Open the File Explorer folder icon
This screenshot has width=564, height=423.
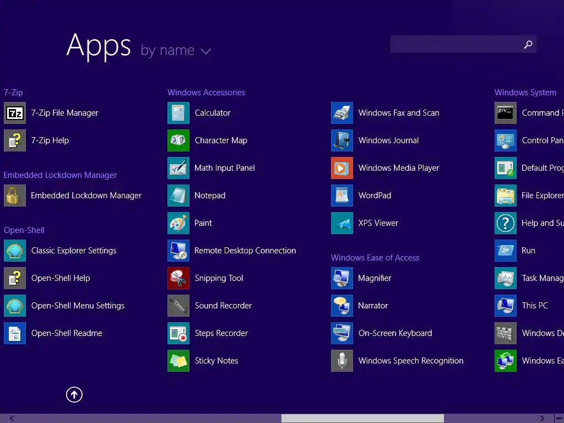point(506,196)
